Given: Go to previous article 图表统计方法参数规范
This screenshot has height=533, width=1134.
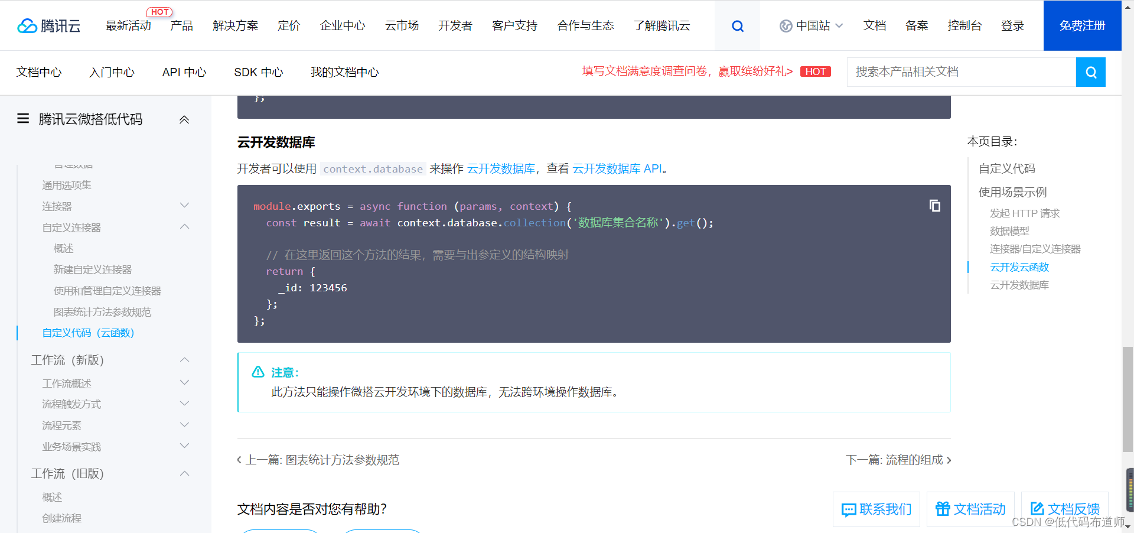Looking at the screenshot, I should point(318,460).
